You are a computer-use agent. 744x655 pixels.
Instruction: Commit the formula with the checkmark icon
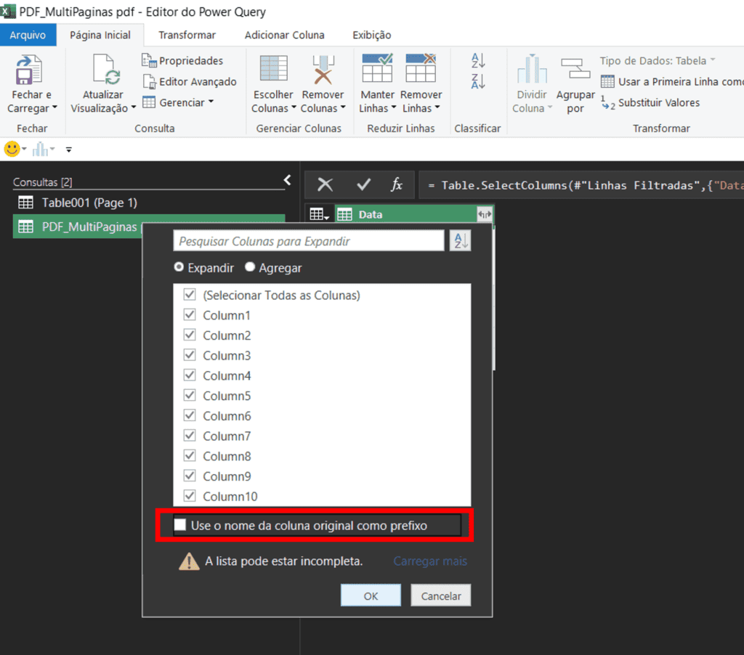(363, 185)
